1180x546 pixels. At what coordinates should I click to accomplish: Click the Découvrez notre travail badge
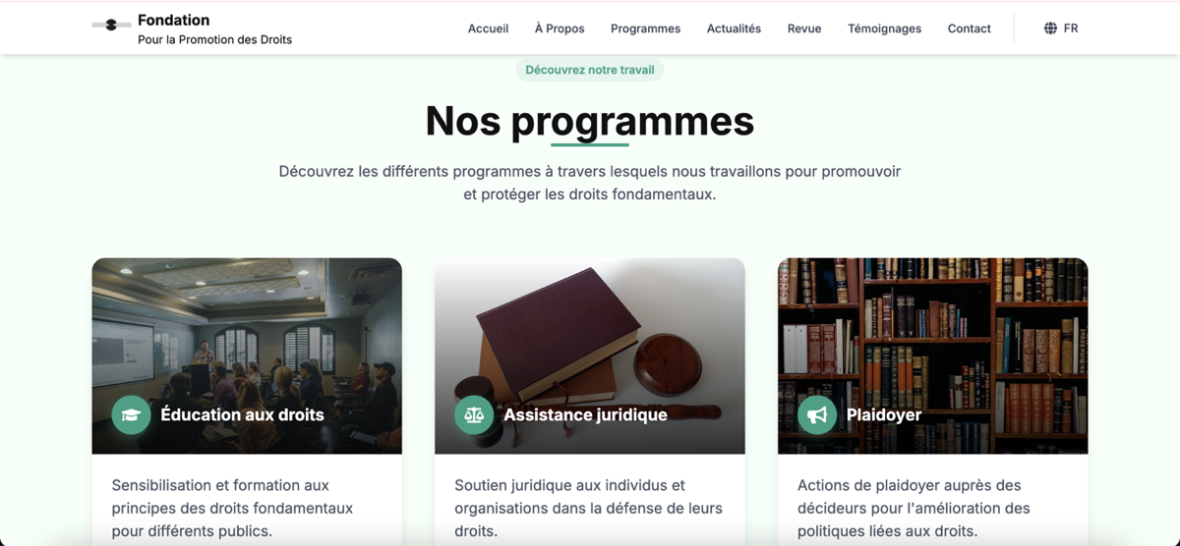point(590,70)
